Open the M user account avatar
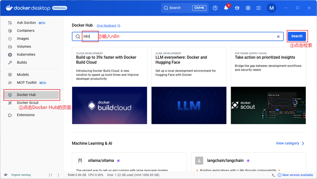 click(272, 8)
